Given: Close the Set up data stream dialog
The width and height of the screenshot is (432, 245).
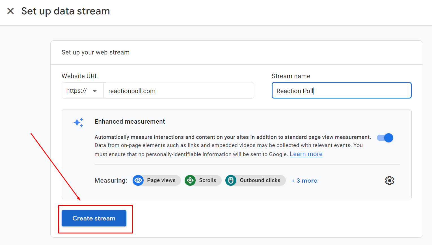Looking at the screenshot, I should coord(10,11).
